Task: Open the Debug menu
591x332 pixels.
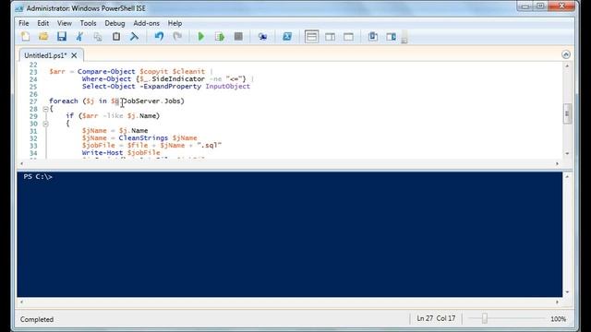Action: coord(115,23)
